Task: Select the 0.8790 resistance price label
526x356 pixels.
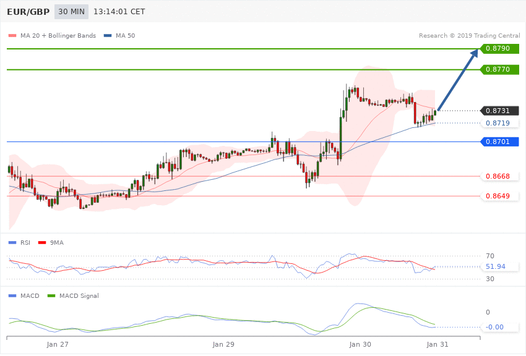Action: pos(500,49)
